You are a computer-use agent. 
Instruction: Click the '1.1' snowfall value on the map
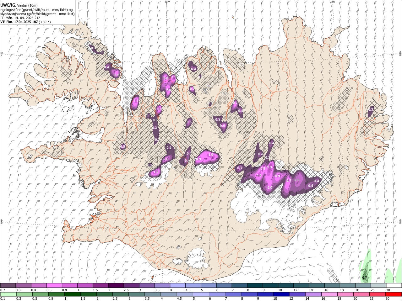(x=136, y=101)
